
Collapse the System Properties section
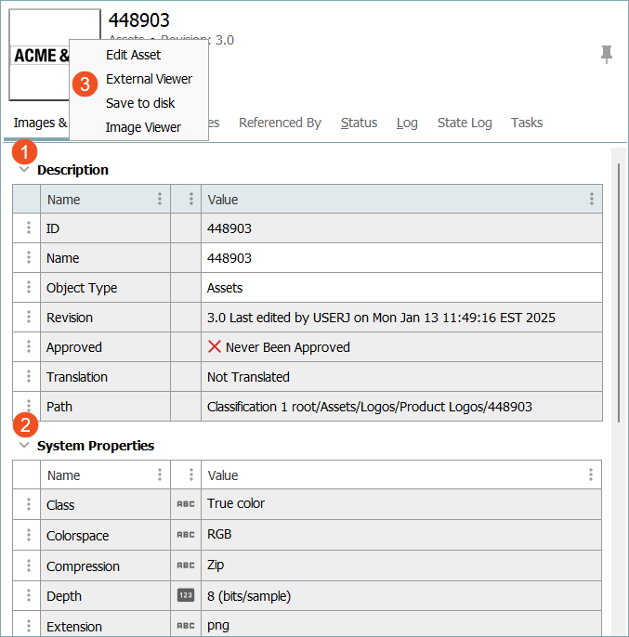point(24,446)
